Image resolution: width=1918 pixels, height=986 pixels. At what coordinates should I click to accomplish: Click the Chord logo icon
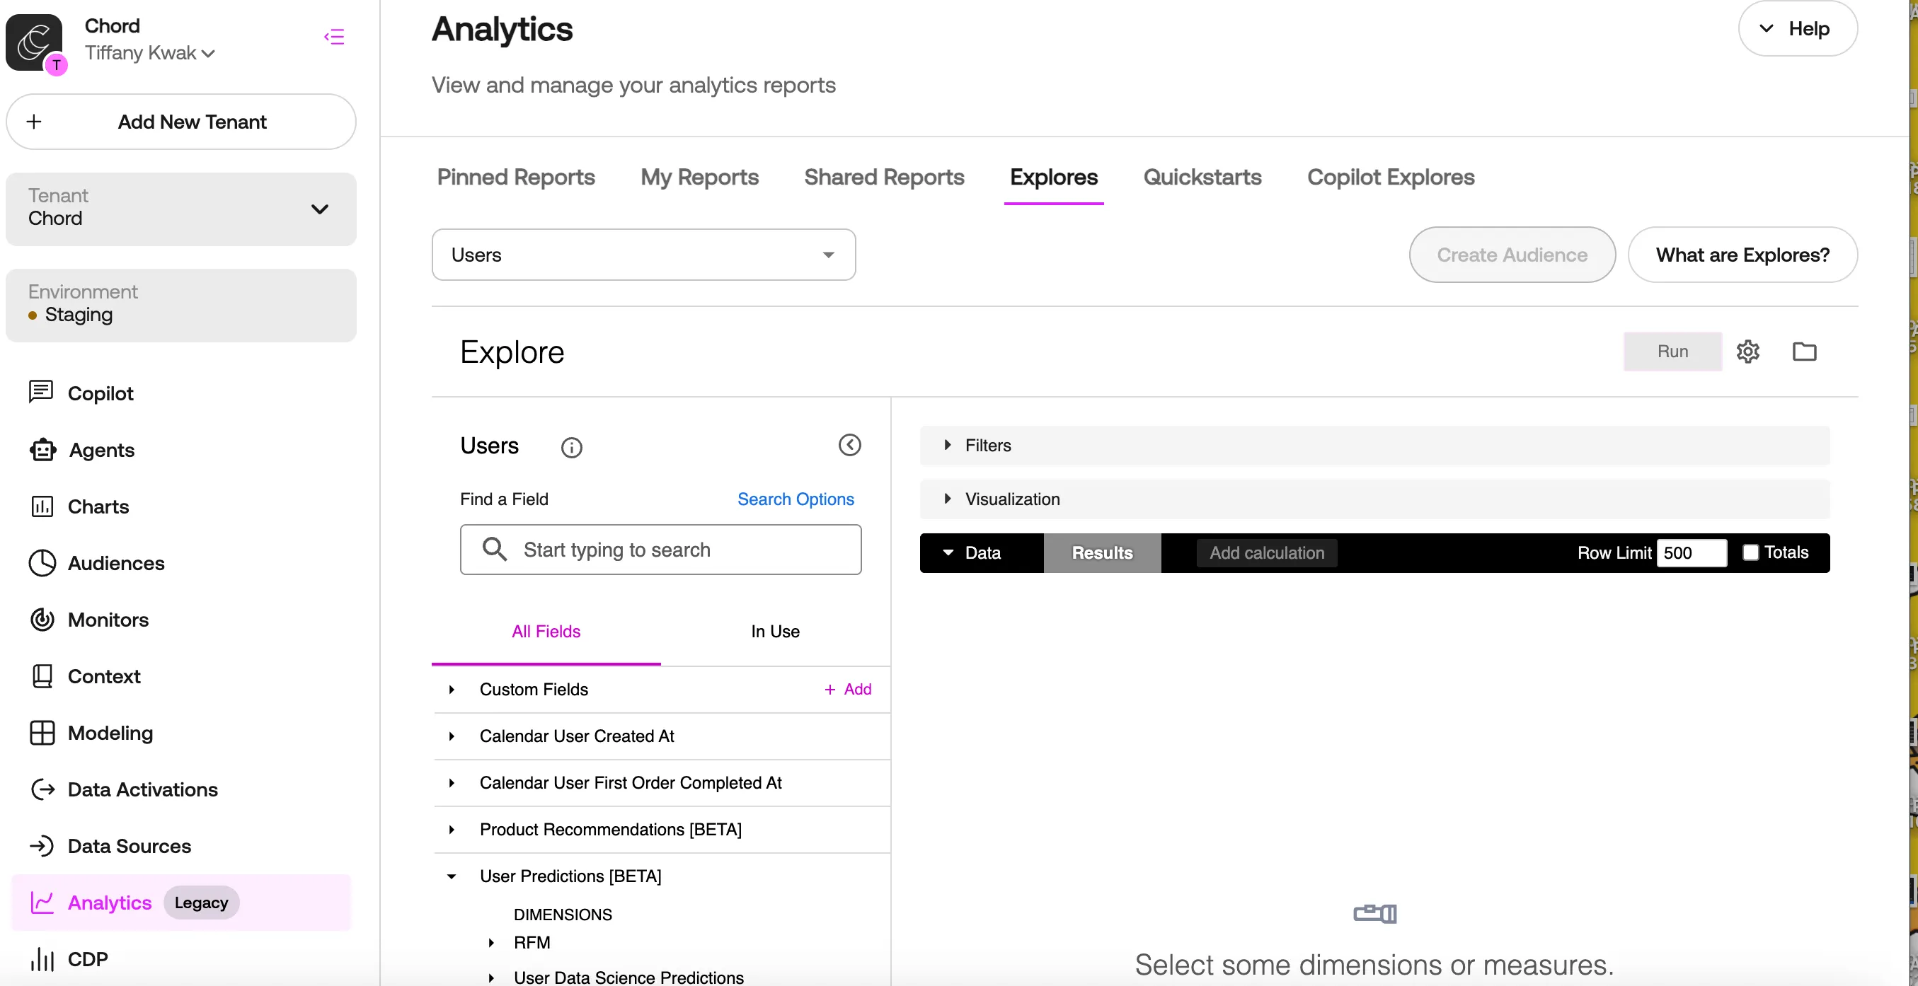(x=33, y=42)
